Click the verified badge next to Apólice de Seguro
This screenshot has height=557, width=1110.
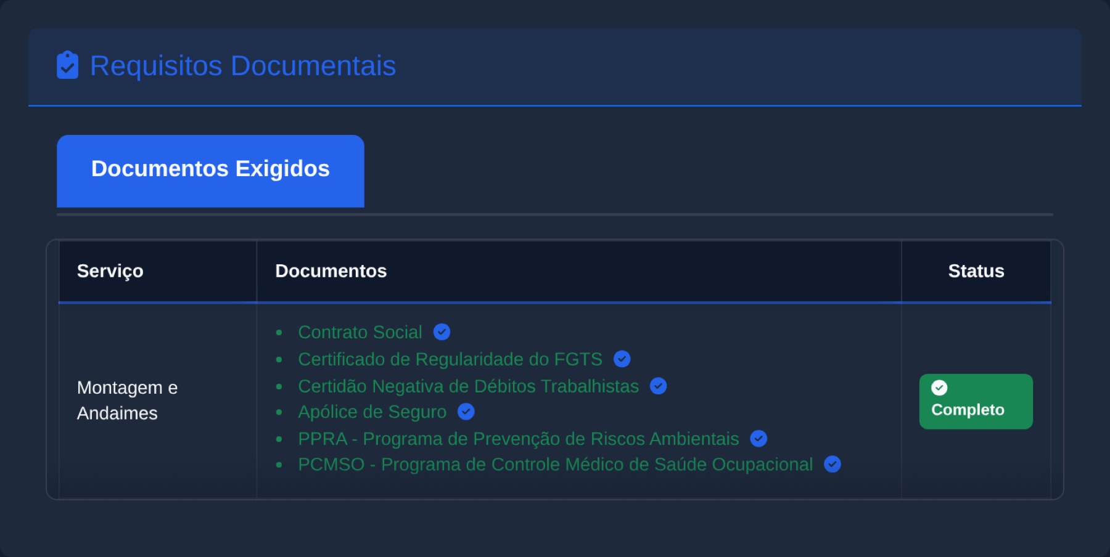466,412
